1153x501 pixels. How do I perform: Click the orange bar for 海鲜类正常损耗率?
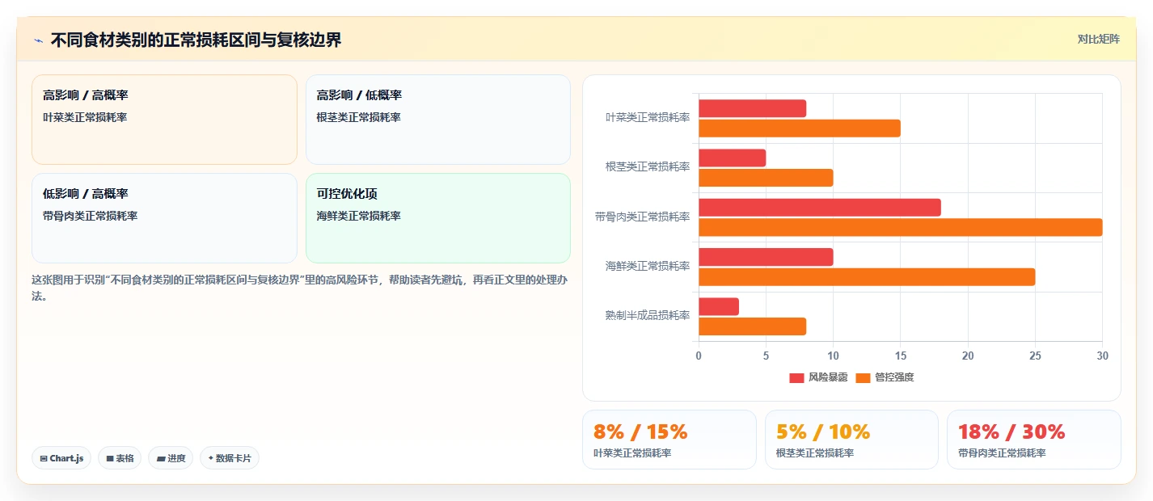coord(867,276)
